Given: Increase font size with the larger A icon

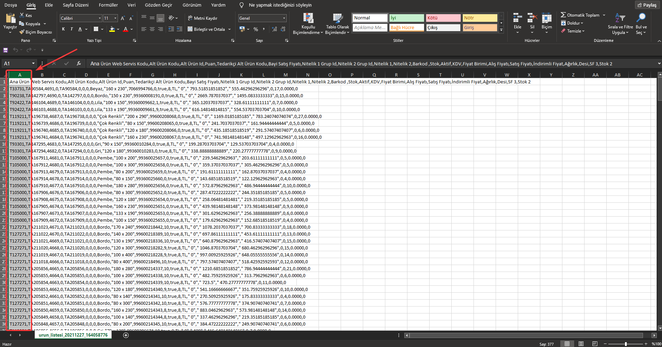Looking at the screenshot, I should point(123,18).
